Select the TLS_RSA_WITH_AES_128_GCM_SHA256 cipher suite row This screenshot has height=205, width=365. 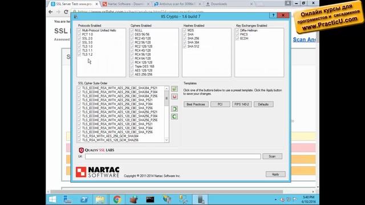(110, 140)
